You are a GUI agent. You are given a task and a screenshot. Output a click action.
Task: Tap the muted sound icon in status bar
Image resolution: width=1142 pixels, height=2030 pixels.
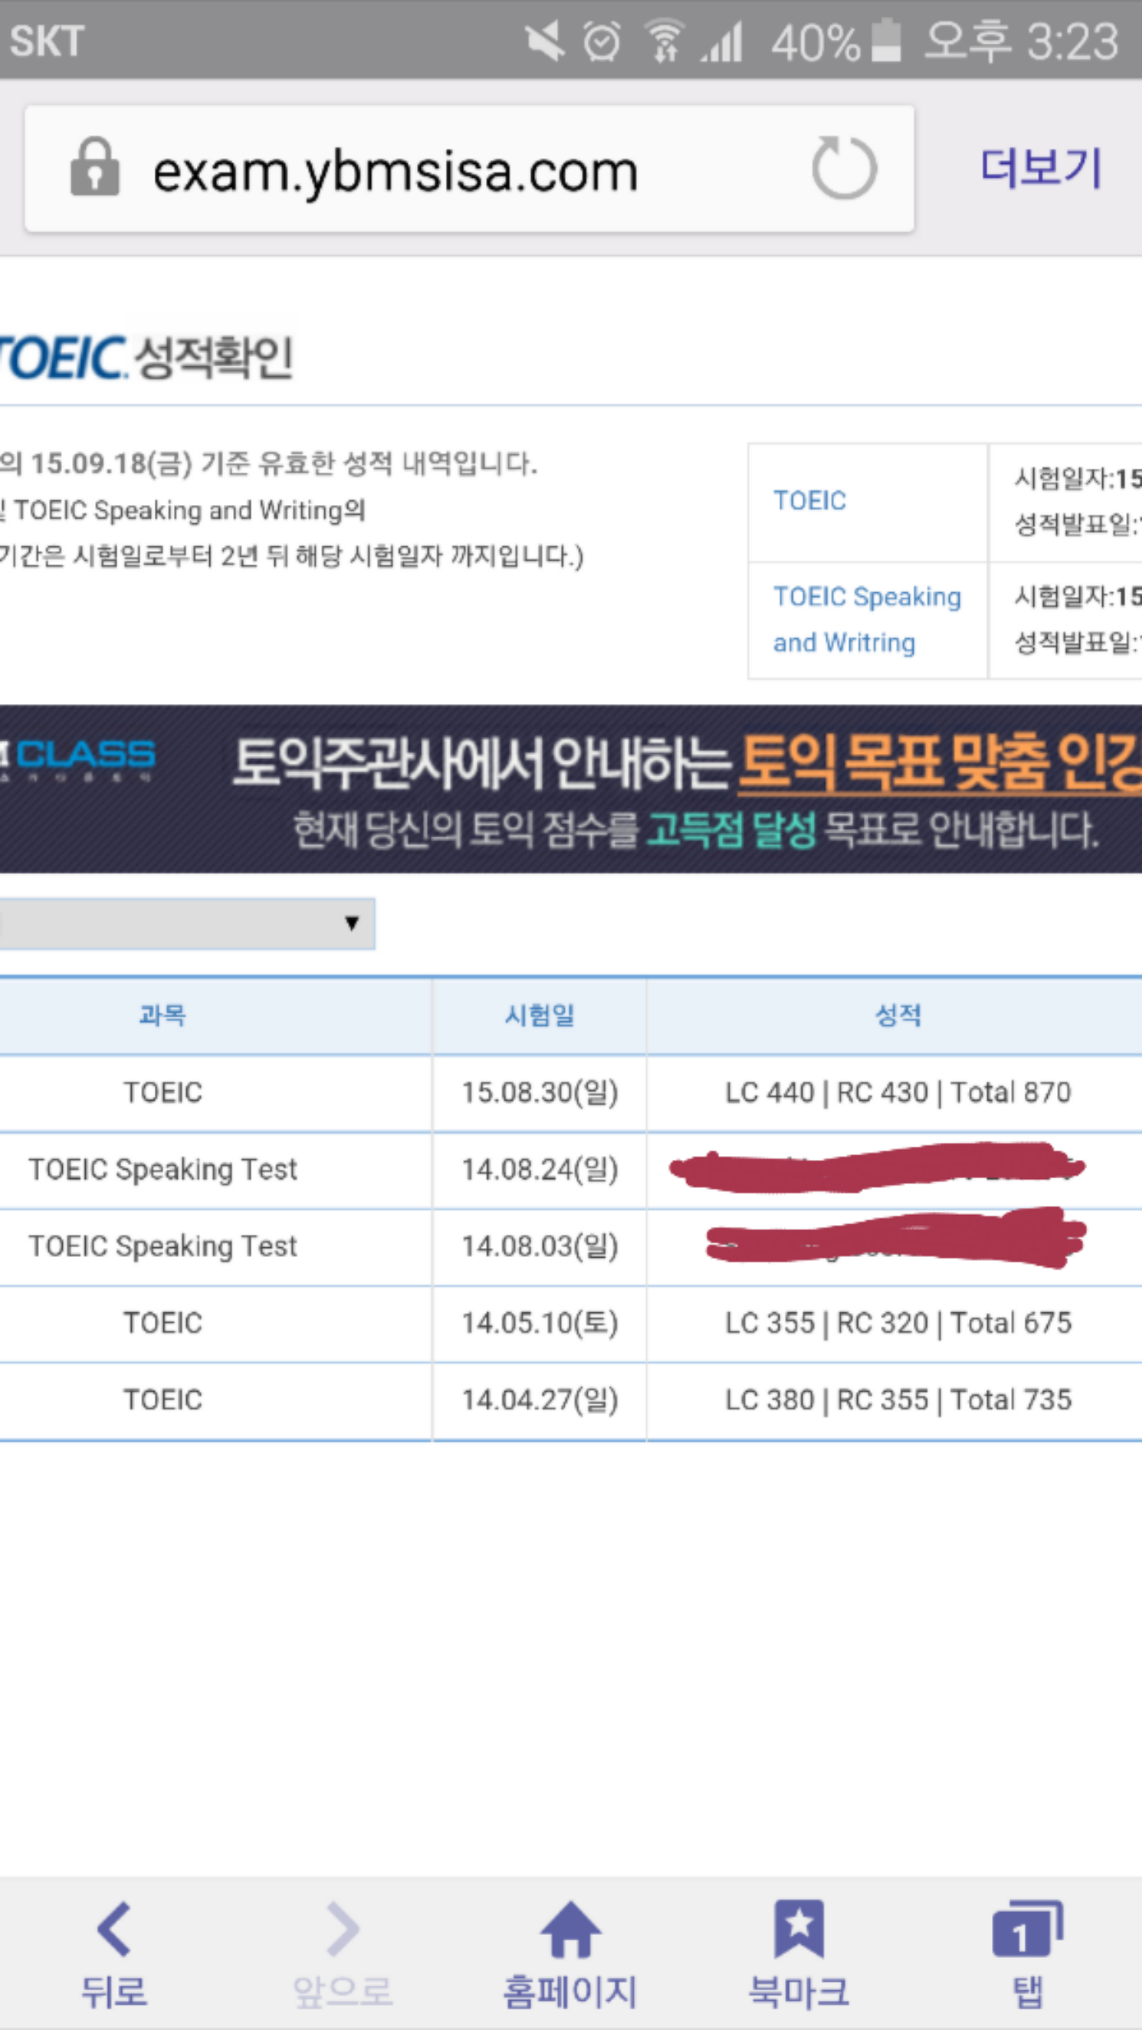(544, 41)
